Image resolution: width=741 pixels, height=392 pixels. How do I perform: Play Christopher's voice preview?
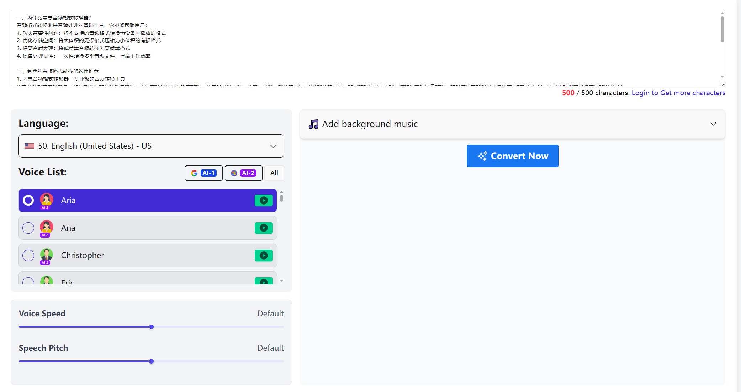(x=264, y=255)
